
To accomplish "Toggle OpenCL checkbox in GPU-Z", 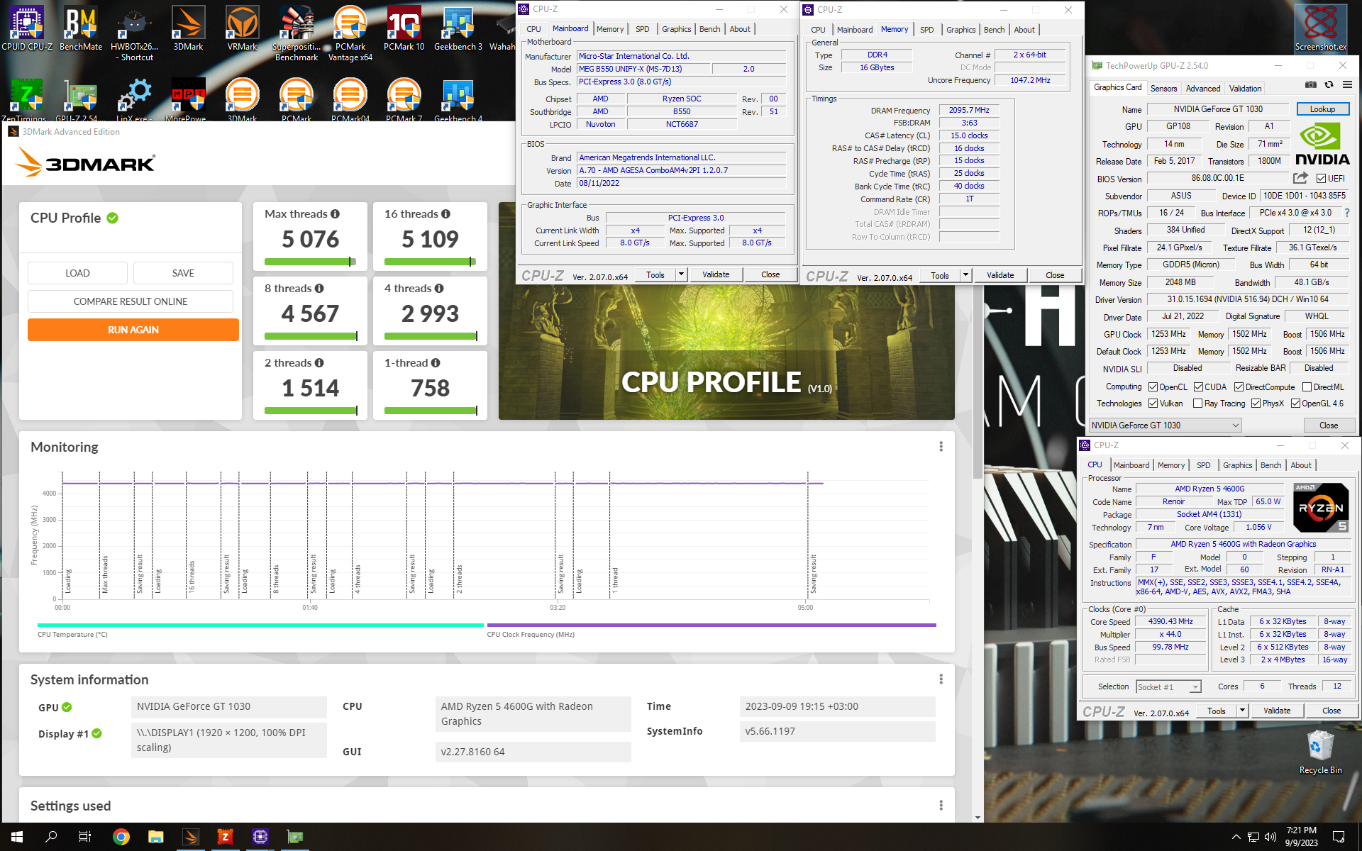I will pos(1153,387).
